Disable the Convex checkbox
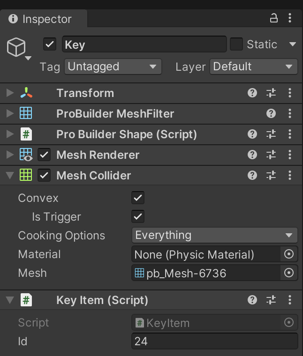 [138, 198]
